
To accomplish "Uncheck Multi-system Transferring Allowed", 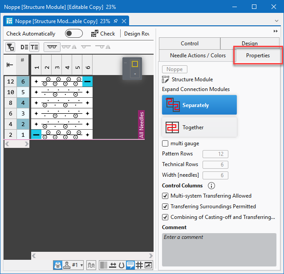I will pos(166,196).
